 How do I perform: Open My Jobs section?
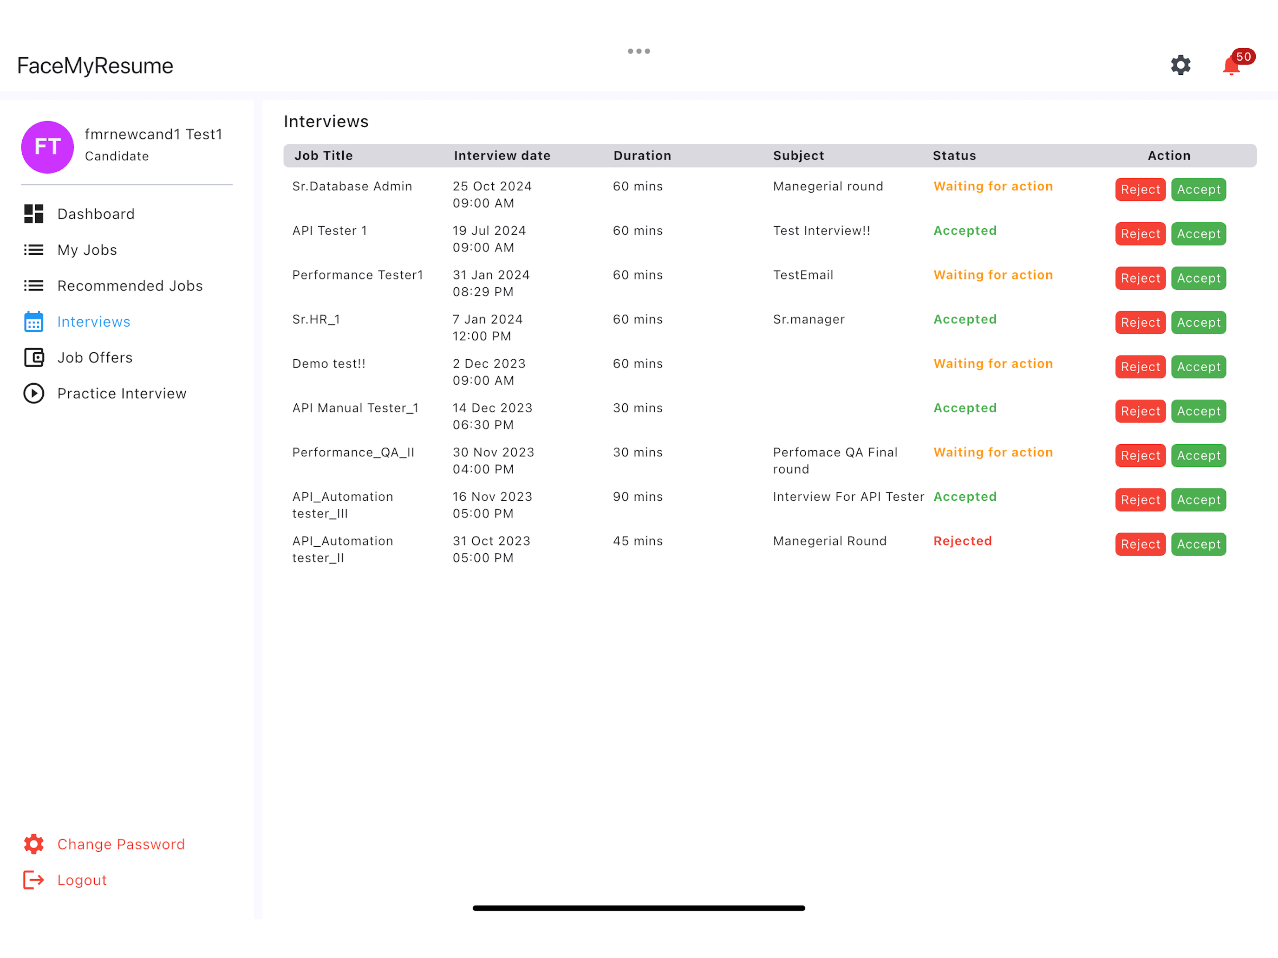click(x=87, y=249)
